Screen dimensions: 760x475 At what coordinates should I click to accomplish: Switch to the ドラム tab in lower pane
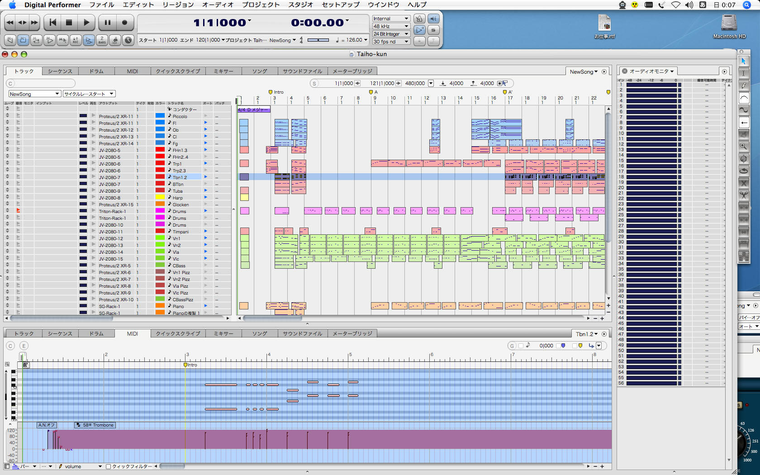click(x=96, y=333)
